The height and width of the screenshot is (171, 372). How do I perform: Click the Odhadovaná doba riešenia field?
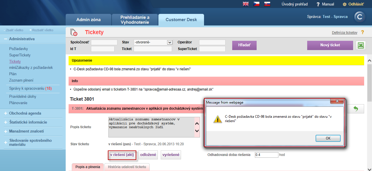tap(267, 155)
